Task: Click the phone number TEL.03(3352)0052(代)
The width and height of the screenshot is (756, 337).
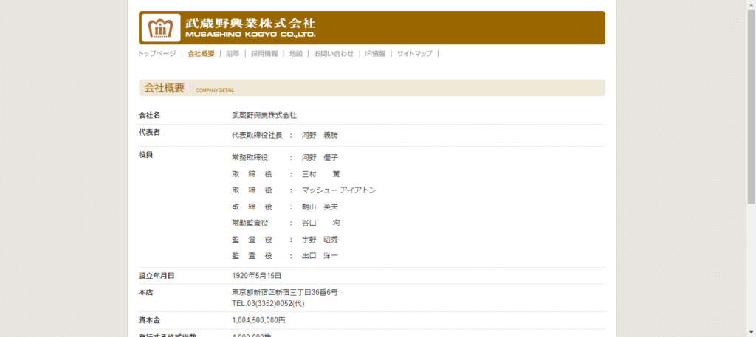Action: click(x=268, y=304)
